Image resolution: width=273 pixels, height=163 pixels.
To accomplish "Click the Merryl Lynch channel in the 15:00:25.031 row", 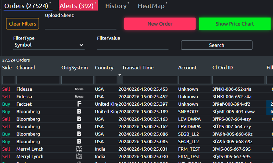I will pyautogui.click(x=30, y=149).
